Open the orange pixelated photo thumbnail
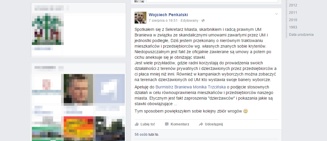327x141 pixels. (78, 129)
